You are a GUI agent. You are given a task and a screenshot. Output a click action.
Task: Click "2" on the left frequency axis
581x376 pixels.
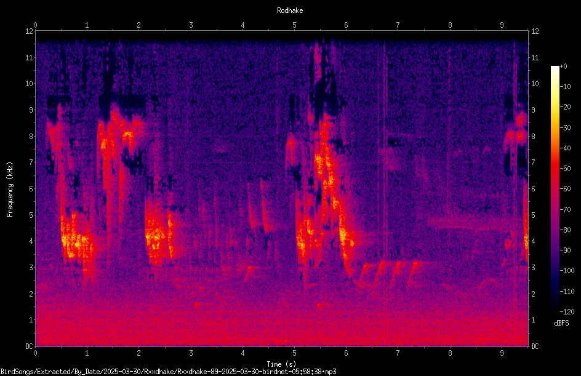31,294
